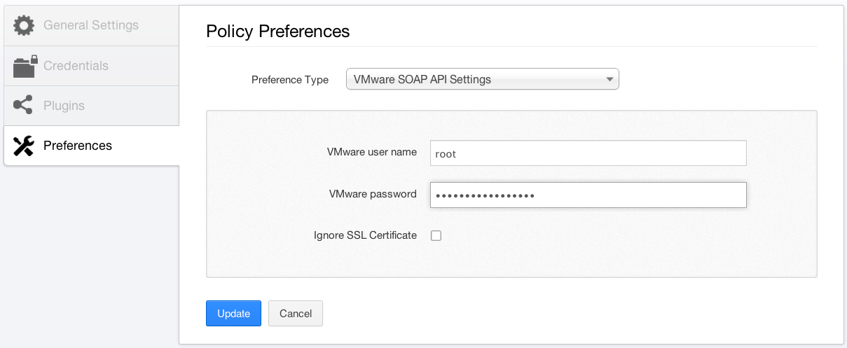Click the VMware password label
The width and height of the screenshot is (847, 348).
[x=373, y=194]
